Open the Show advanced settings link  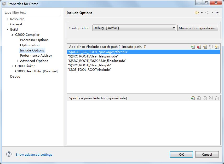coord(34,155)
